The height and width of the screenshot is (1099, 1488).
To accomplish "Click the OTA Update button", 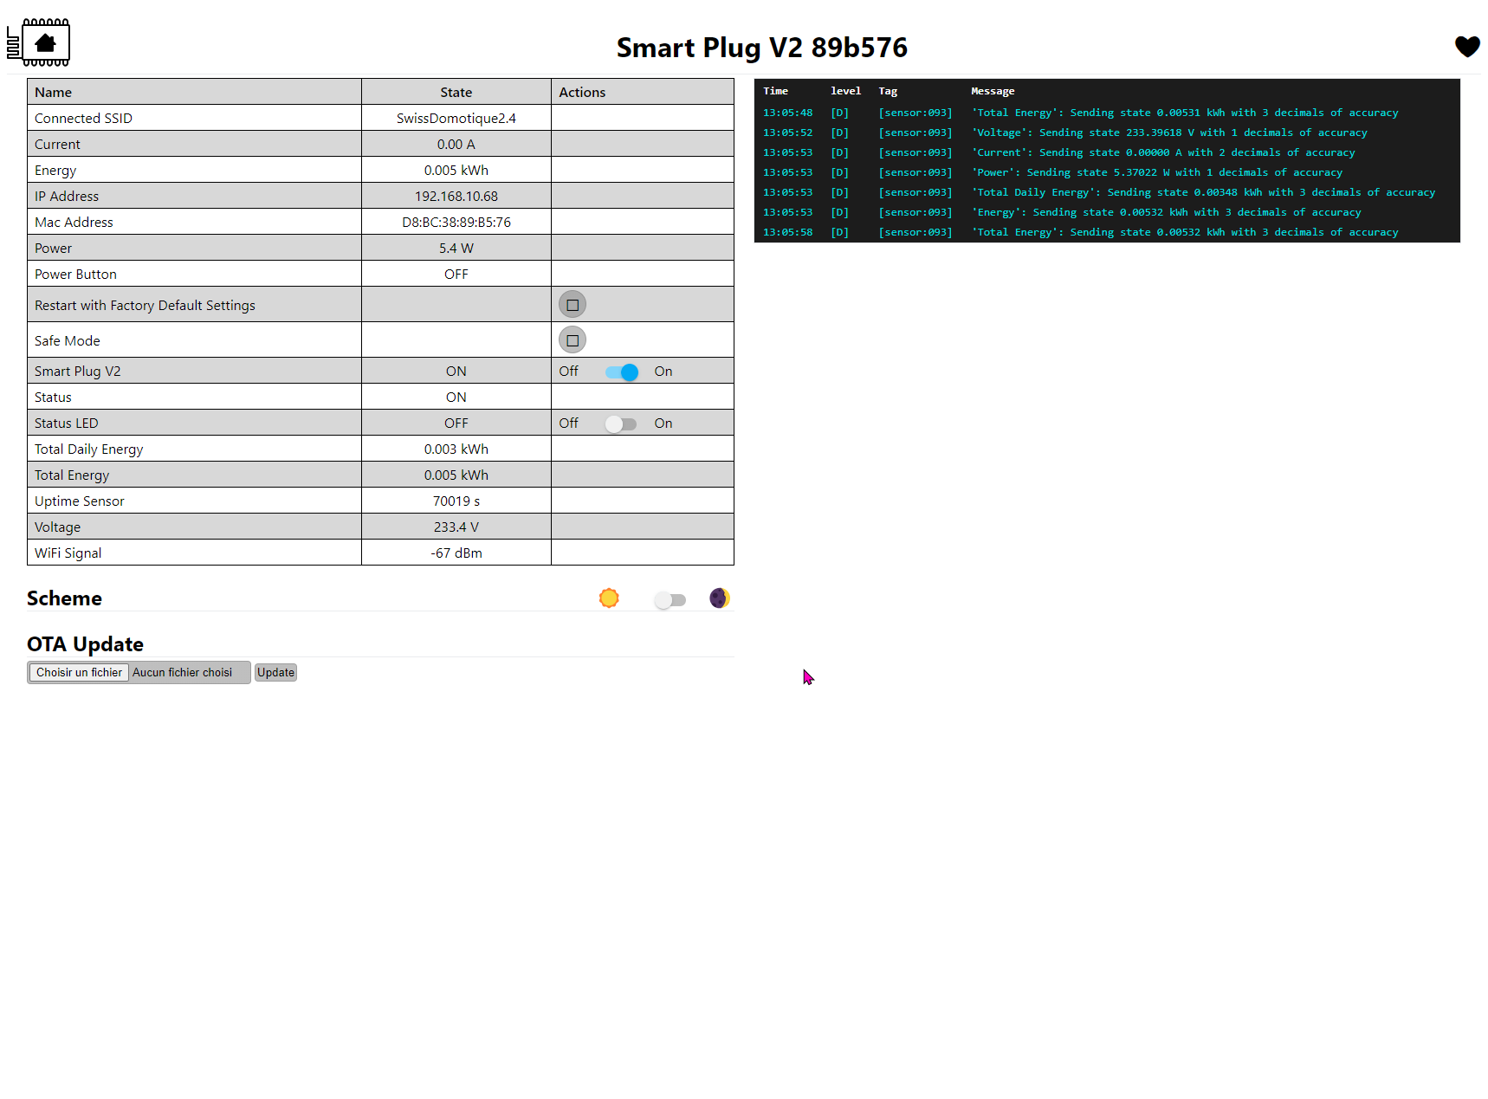I will 275,673.
